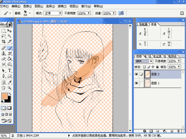Click the add layer style icon

coord(145,131)
